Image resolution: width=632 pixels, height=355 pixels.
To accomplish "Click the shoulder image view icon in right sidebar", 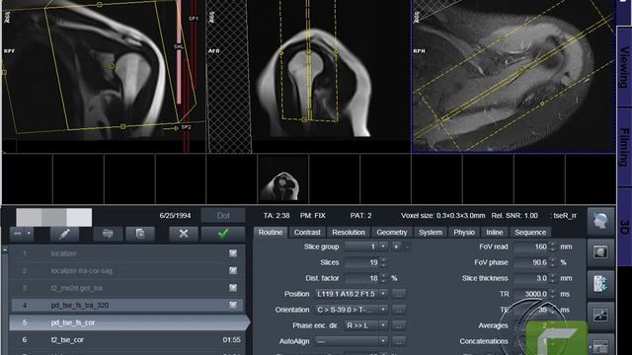I will point(600,252).
